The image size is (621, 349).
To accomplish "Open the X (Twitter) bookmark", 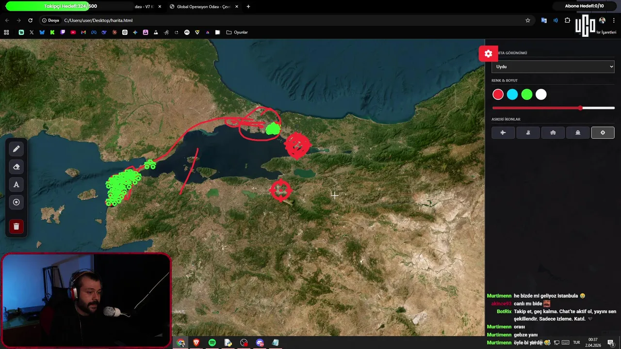I will [x=32, y=32].
